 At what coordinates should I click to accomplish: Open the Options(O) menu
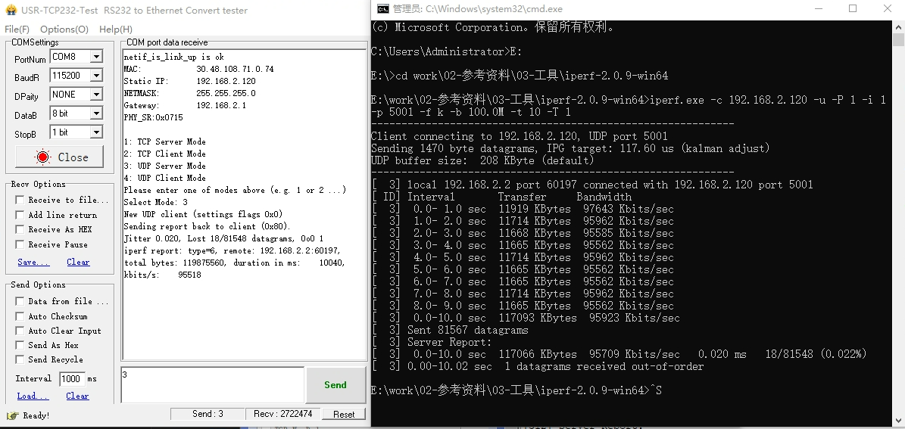coord(64,29)
